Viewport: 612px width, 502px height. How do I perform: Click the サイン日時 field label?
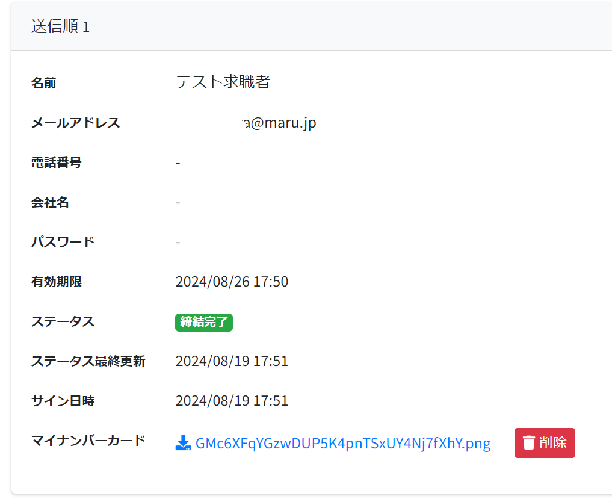tap(63, 401)
